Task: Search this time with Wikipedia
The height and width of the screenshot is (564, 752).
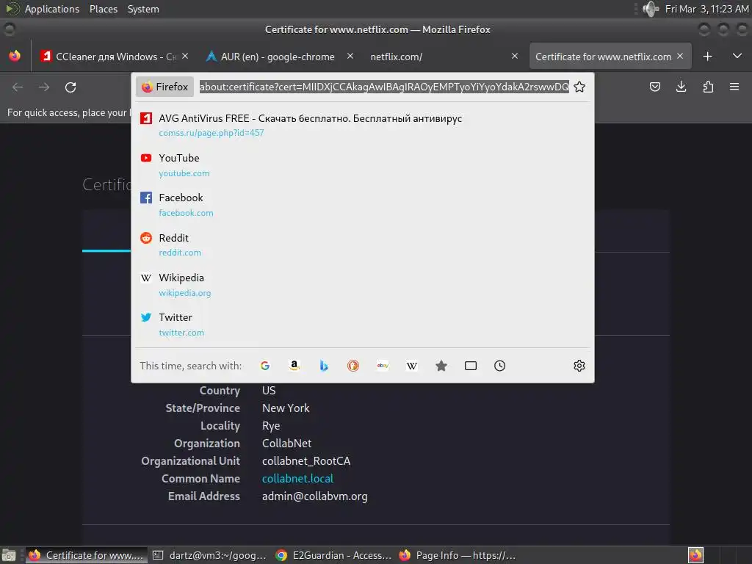Action: tap(412, 366)
